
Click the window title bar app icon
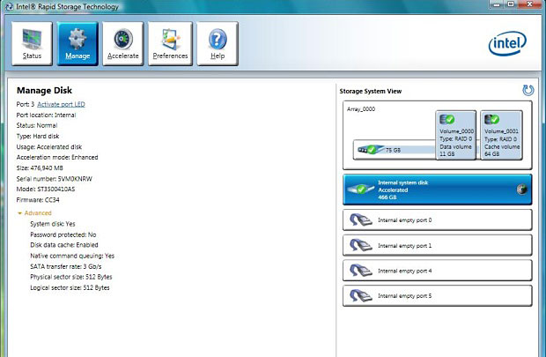[x=8, y=6]
